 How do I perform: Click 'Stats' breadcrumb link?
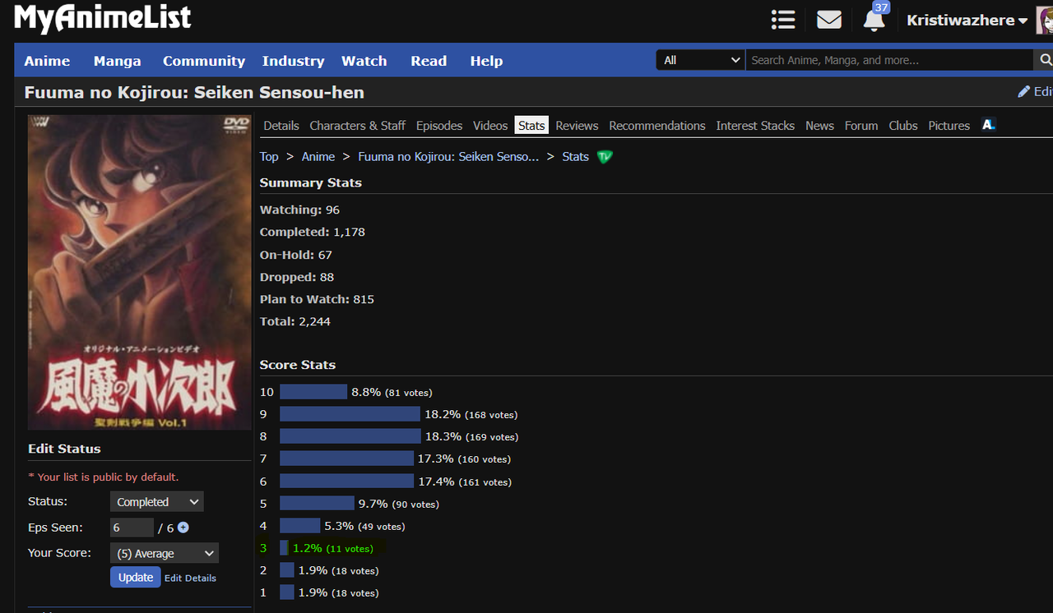(576, 156)
